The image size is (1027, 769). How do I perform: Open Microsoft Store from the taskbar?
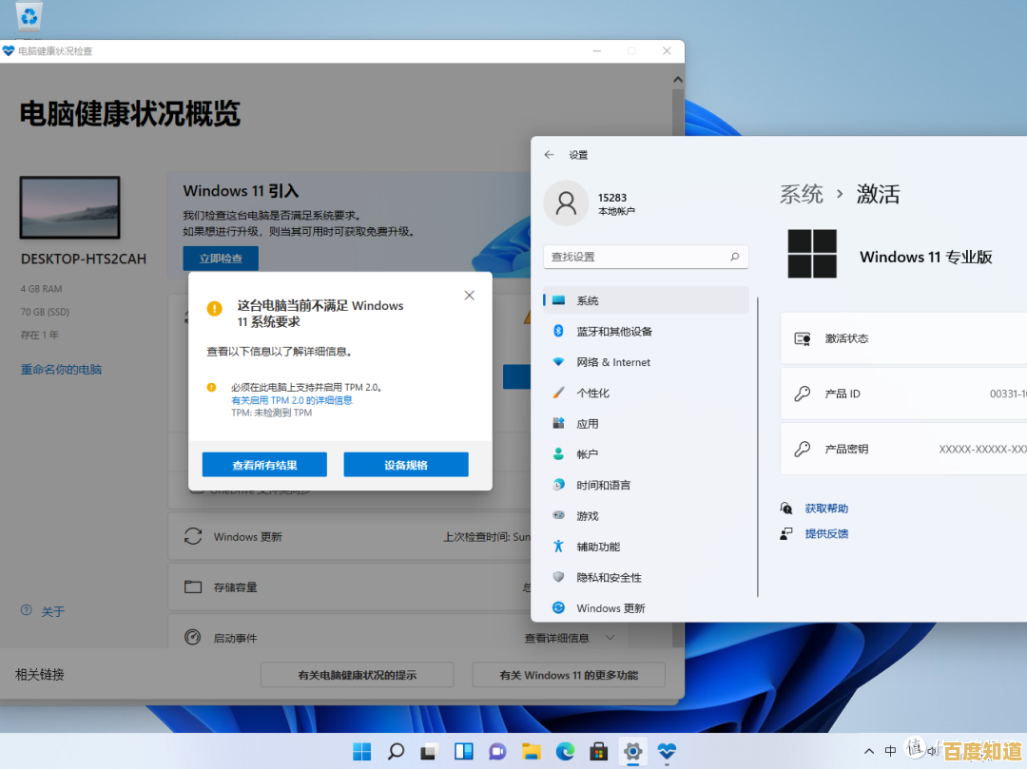point(599,750)
